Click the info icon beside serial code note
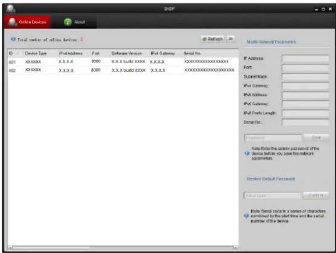 (x=246, y=216)
